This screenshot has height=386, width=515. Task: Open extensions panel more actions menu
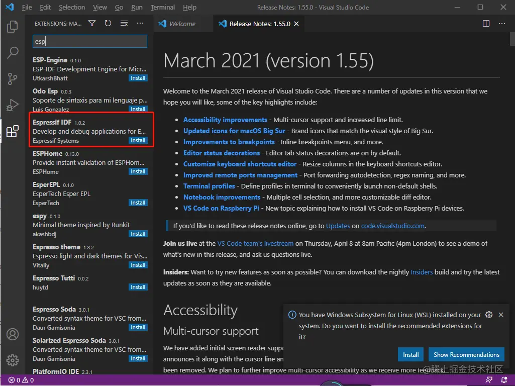point(140,23)
